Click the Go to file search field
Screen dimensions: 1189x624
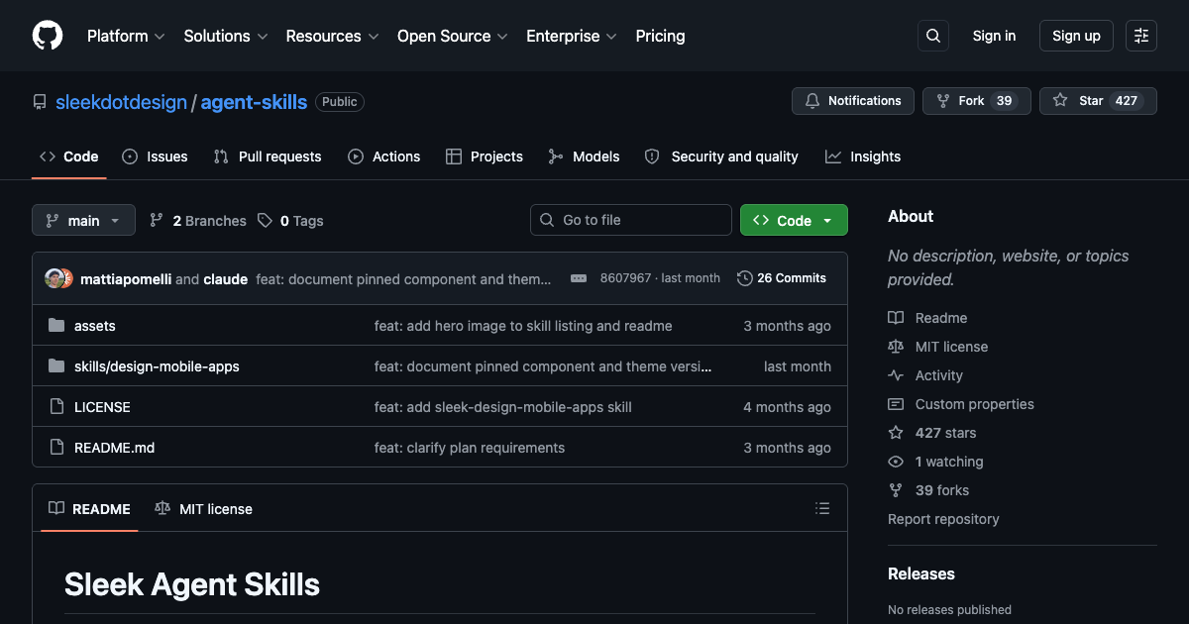pyautogui.click(x=631, y=220)
